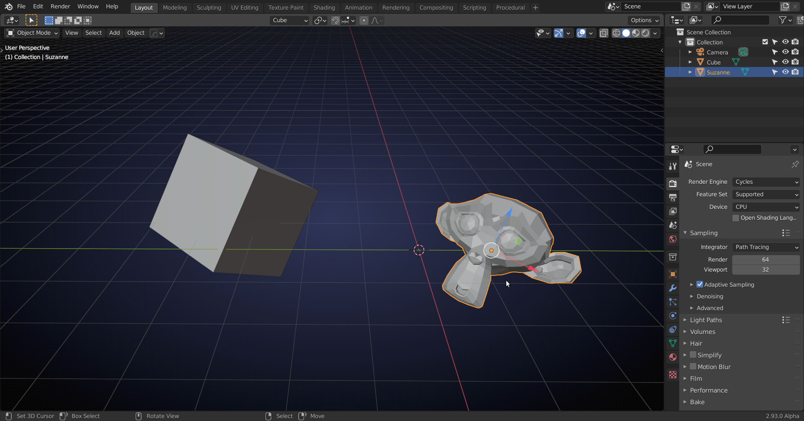Screen dimensions: 804x421
Task: Enable snapping via the magnet icon
Action: (x=335, y=20)
